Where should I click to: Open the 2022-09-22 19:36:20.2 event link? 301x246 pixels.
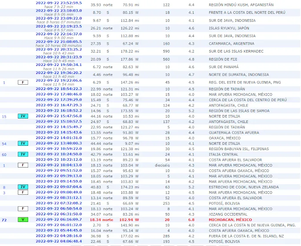point(59,73)
